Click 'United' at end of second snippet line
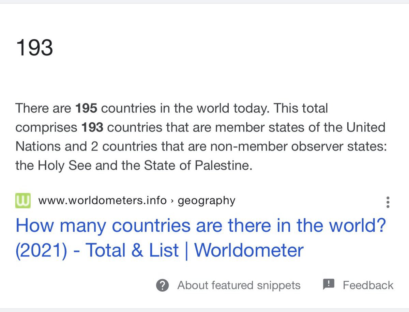The height and width of the screenshot is (312, 409). (366, 128)
